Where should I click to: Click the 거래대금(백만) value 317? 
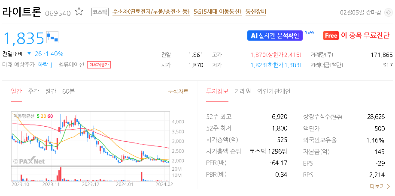pyautogui.click(x=389, y=65)
